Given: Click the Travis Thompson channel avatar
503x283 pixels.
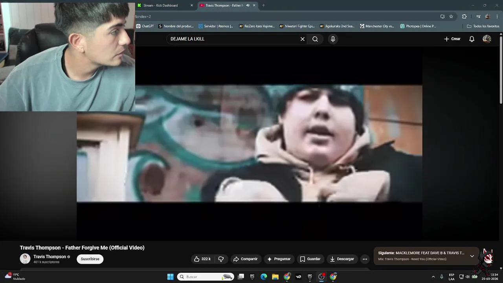Looking at the screenshot, I should pyautogui.click(x=25, y=259).
